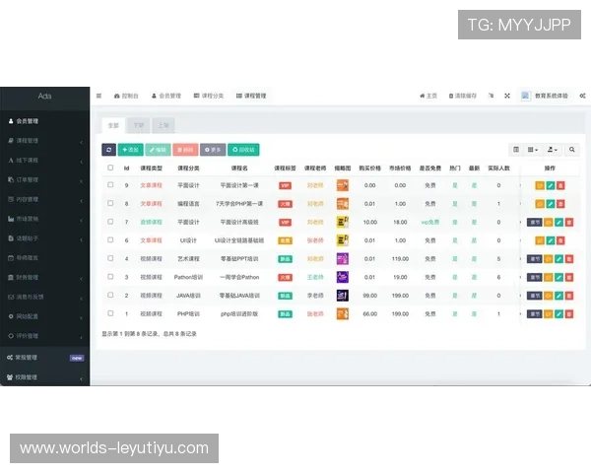
Task: Click red delete icon for row Id 8
Action: [x=560, y=204]
